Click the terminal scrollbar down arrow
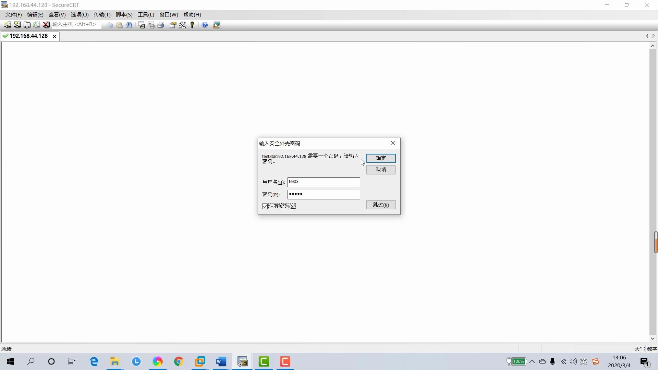This screenshot has height=370, width=658. point(653,338)
